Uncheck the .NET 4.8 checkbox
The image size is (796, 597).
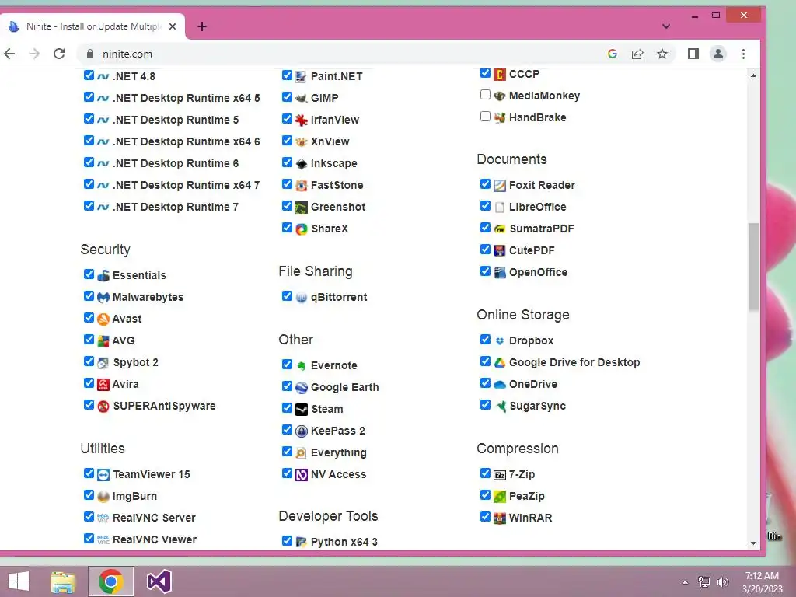point(89,75)
